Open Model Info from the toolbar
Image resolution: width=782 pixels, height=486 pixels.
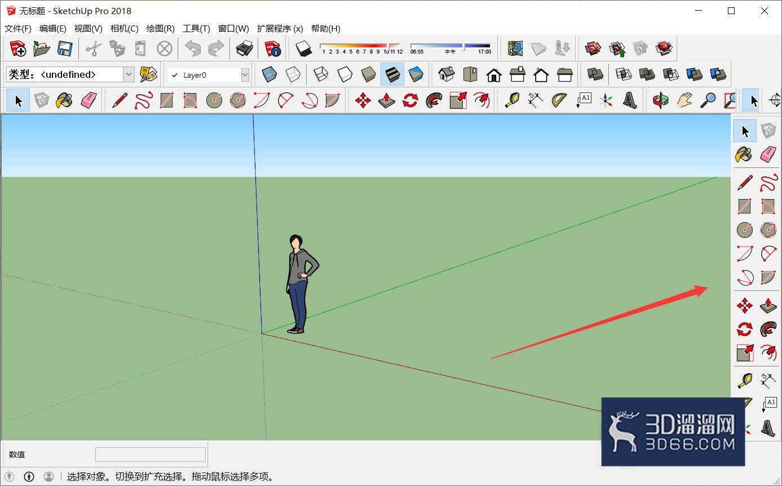click(x=273, y=48)
